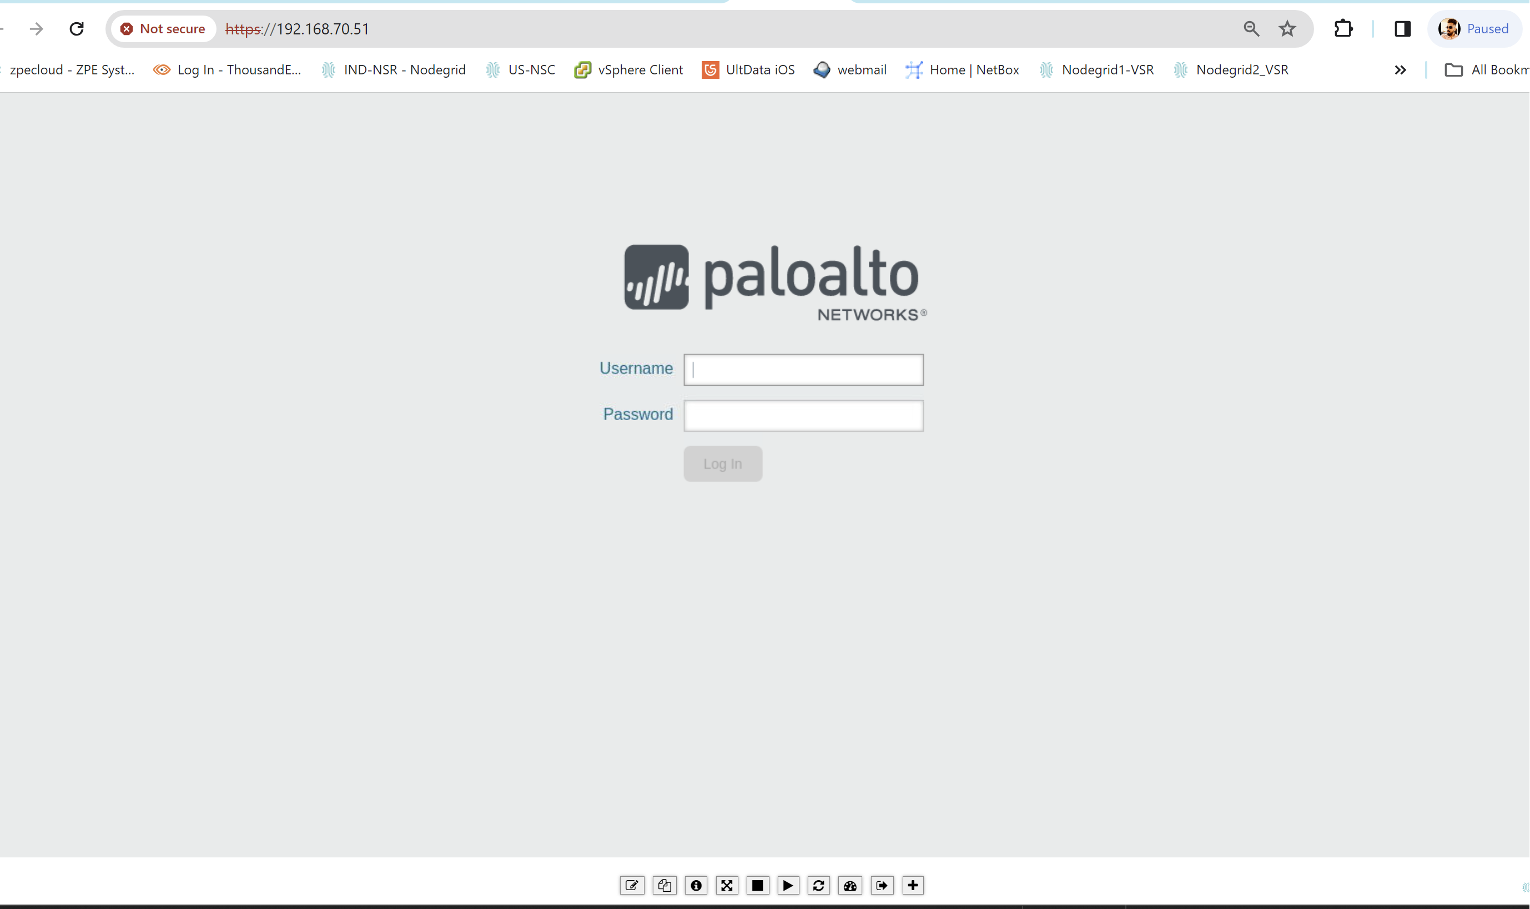The width and height of the screenshot is (1530, 909).
Task: Bookmark this page with the star icon
Action: (x=1287, y=29)
